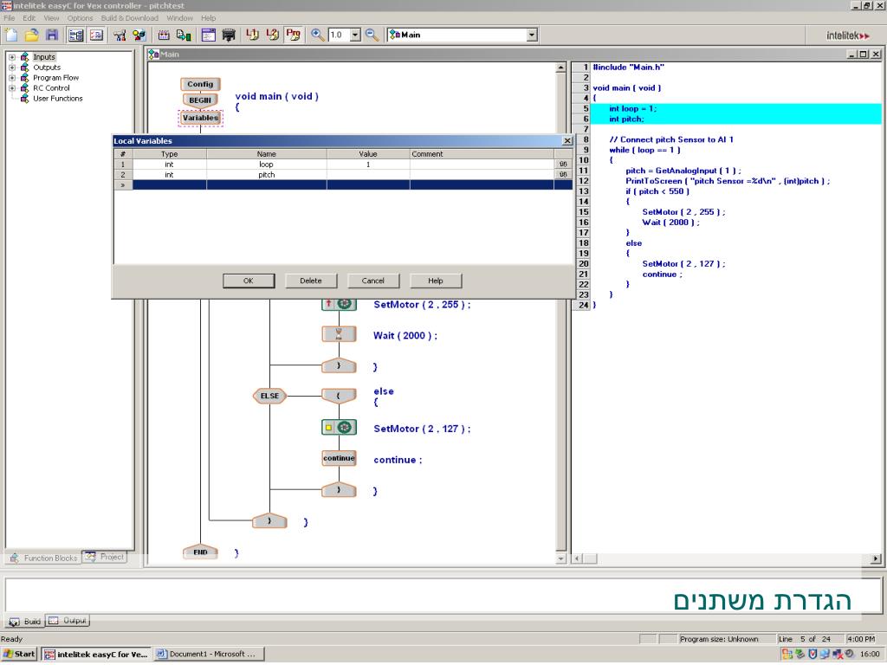Click the value cell containing 1
This screenshot has height=665, width=887.
pos(368,165)
